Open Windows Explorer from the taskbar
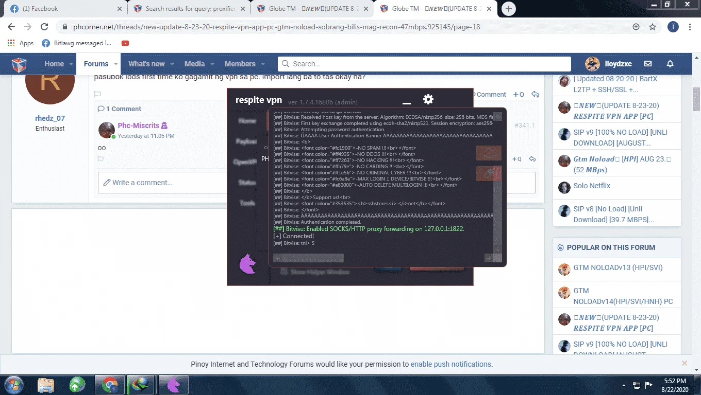Viewport: 701px width, 395px height. (x=46, y=385)
